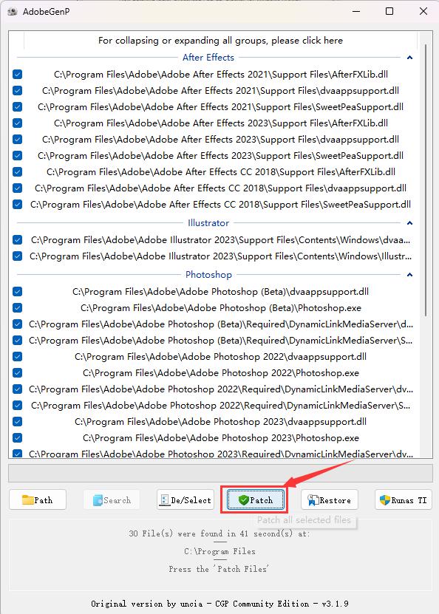Click the AdobeGenP title bar app icon
This screenshot has width=439, height=614.
(13, 11)
